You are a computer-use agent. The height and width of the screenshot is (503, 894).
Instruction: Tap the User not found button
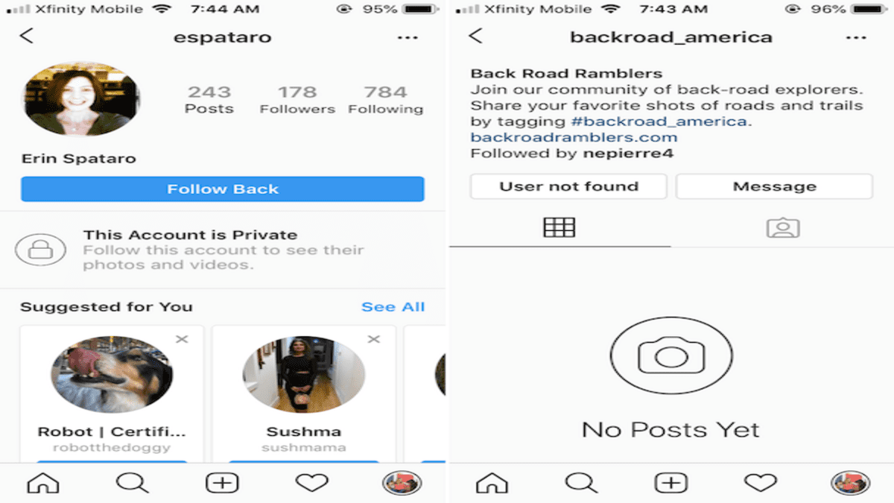568,186
